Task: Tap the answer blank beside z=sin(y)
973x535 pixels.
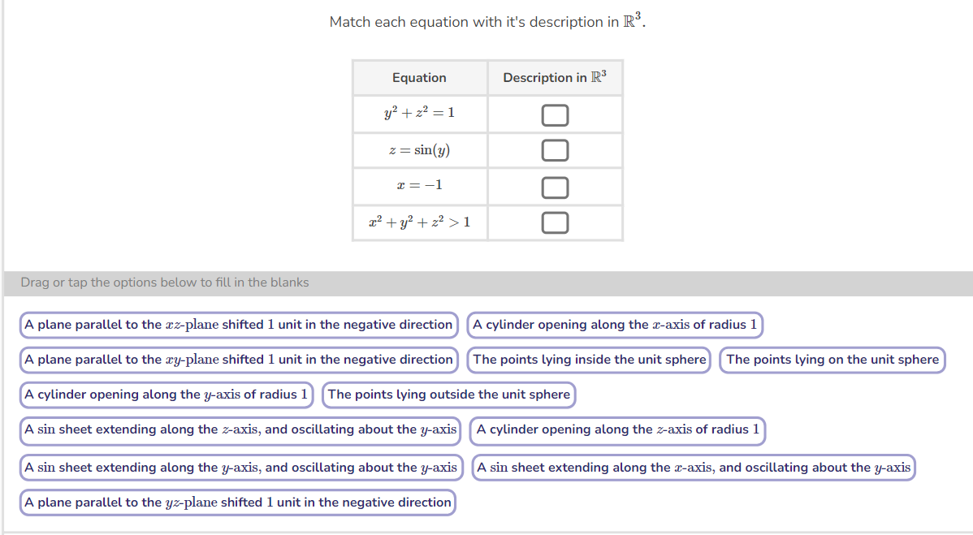Action: tap(554, 150)
